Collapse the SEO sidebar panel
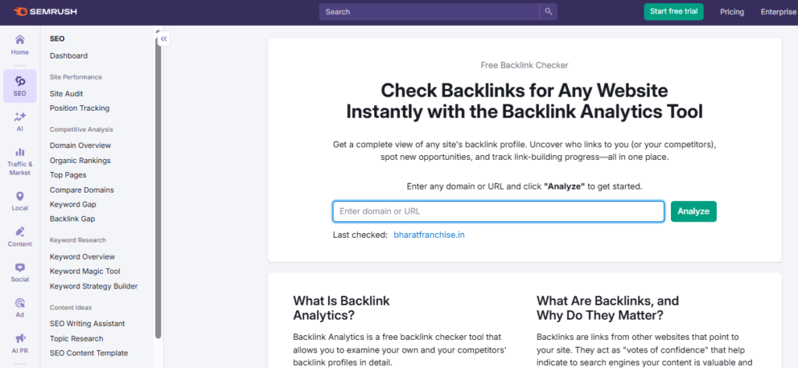 [164, 38]
